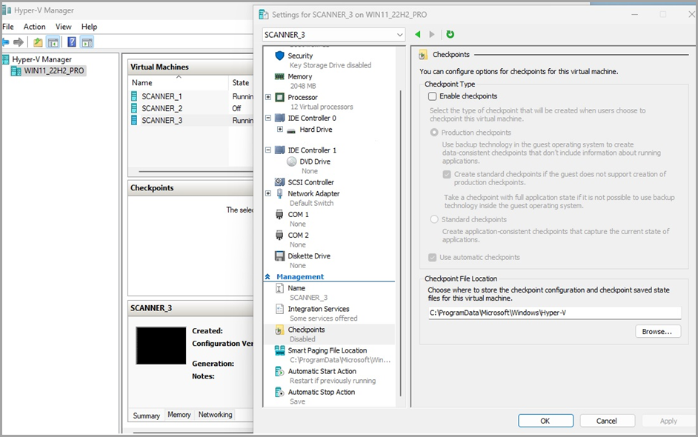Click the Help question-mark toolbar icon

pyautogui.click(x=70, y=41)
